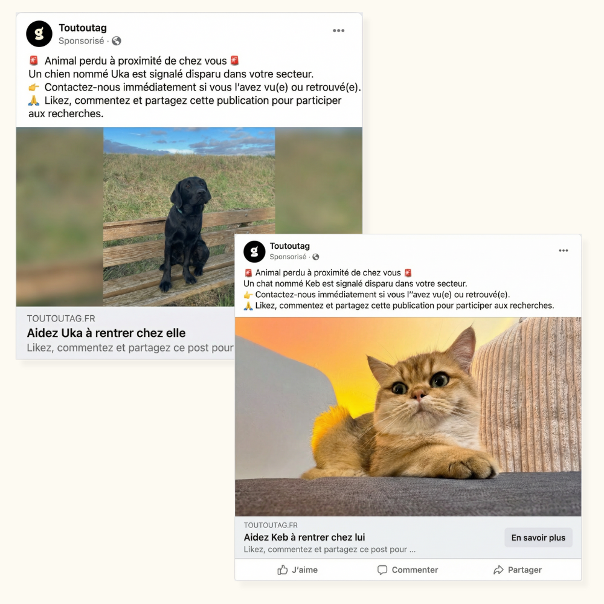This screenshot has height=604, width=604.
Task: Click the Toutoutag avatar on the dog post
Action: point(39,34)
